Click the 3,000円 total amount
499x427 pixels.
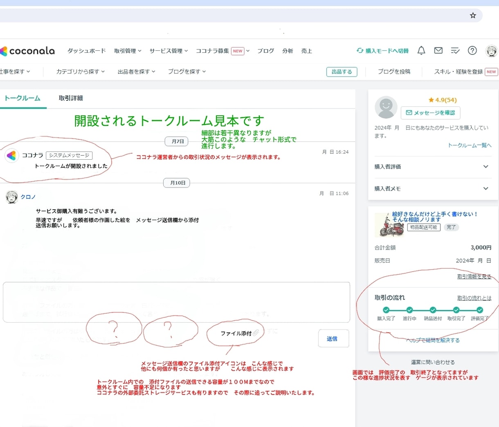[481, 247]
